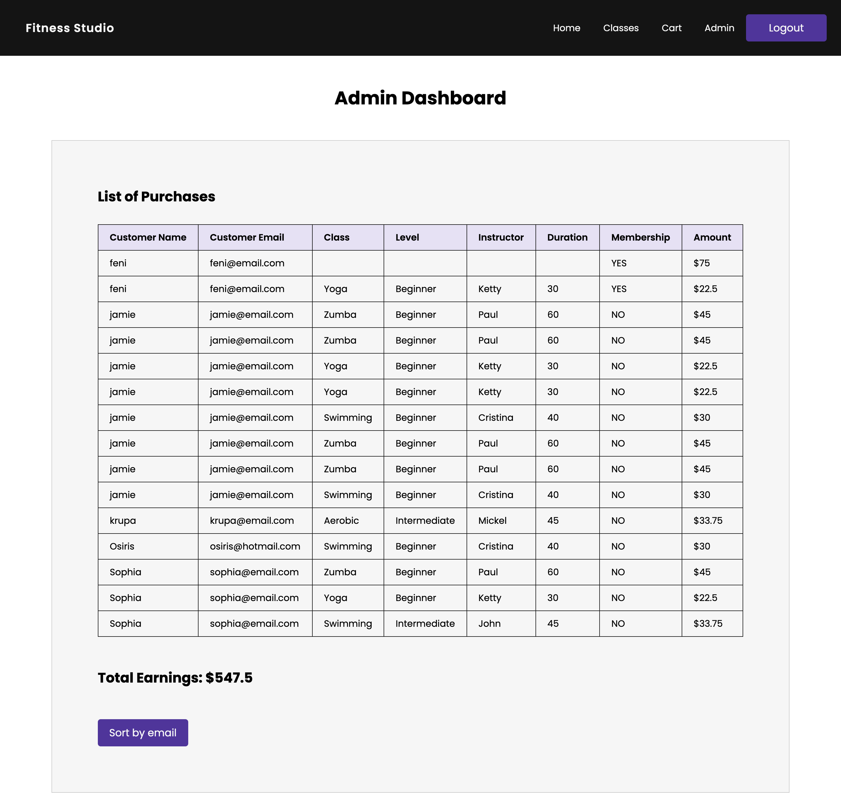Open the Home navigation link
This screenshot has height=793, width=841.
[x=566, y=27]
